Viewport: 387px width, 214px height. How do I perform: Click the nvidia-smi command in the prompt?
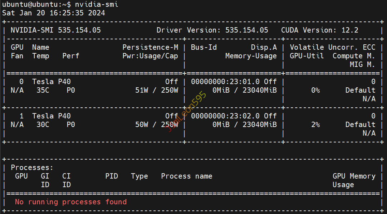pos(97,4)
